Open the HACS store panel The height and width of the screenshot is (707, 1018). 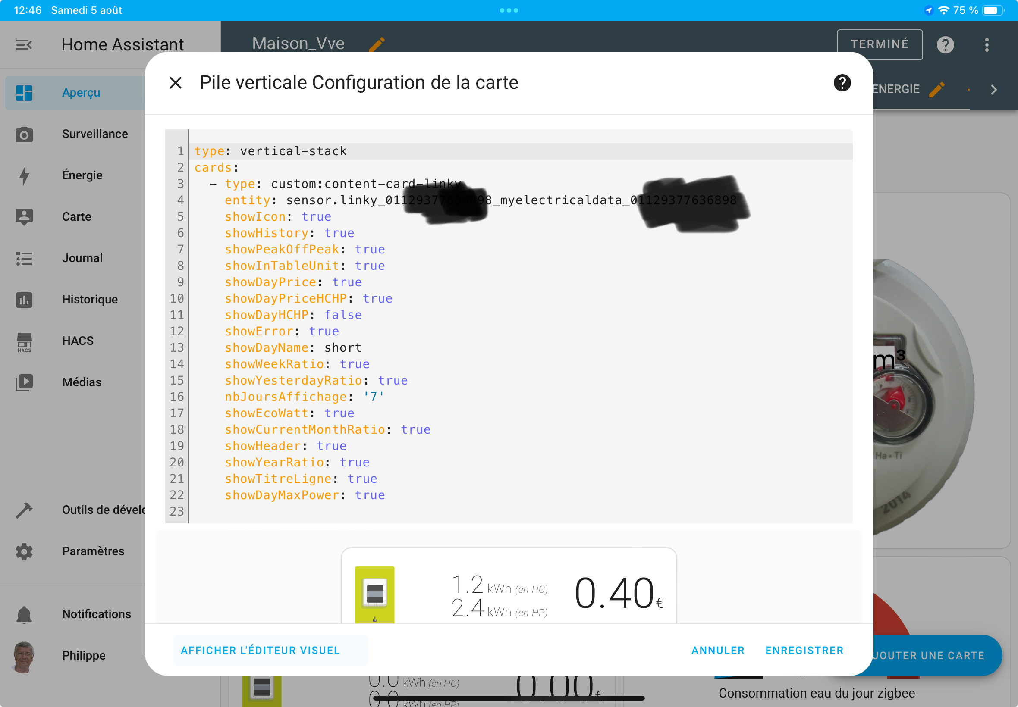click(24, 341)
